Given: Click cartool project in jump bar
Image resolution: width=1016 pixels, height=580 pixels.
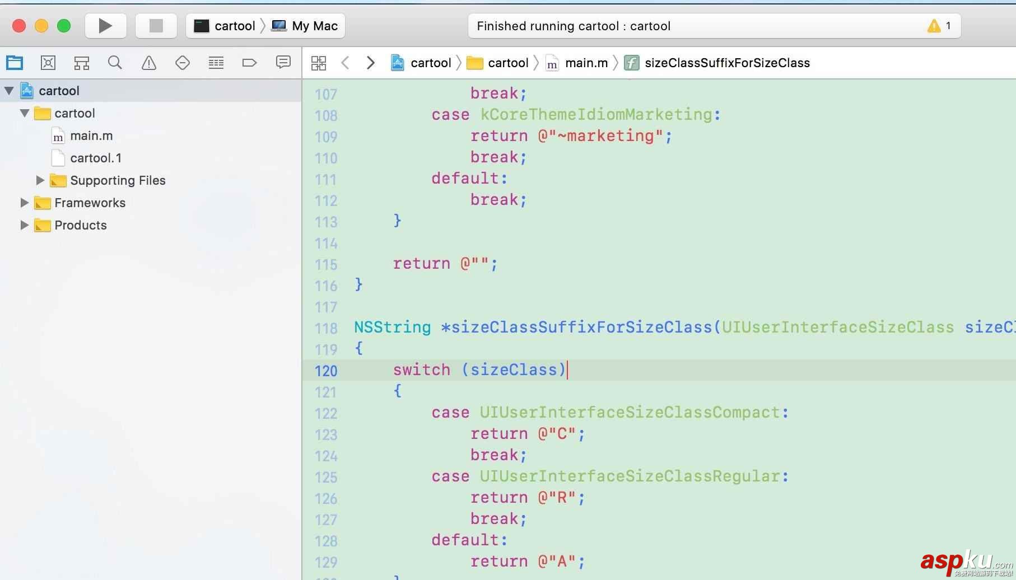Looking at the screenshot, I should (421, 63).
